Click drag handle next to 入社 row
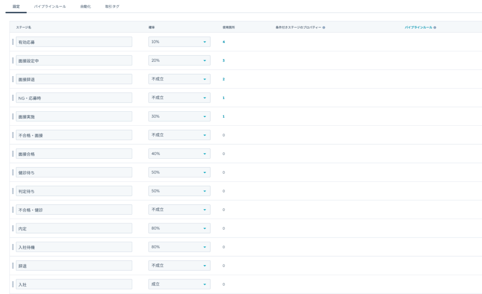This screenshot has width=482, height=294. click(13, 285)
